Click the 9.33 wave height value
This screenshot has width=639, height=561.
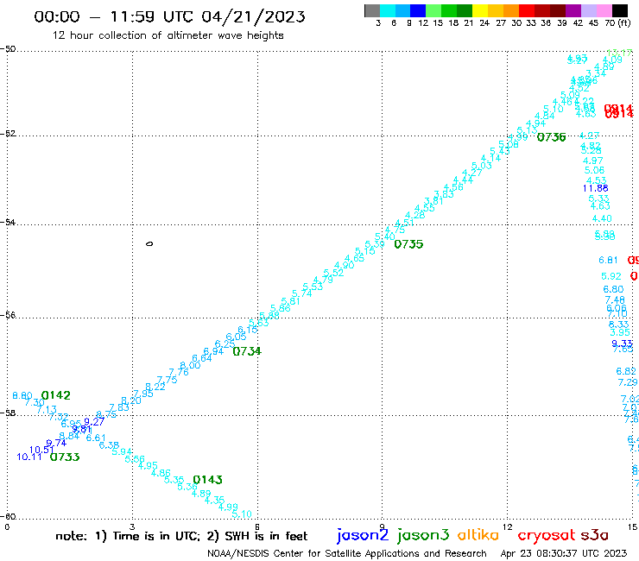pos(623,344)
